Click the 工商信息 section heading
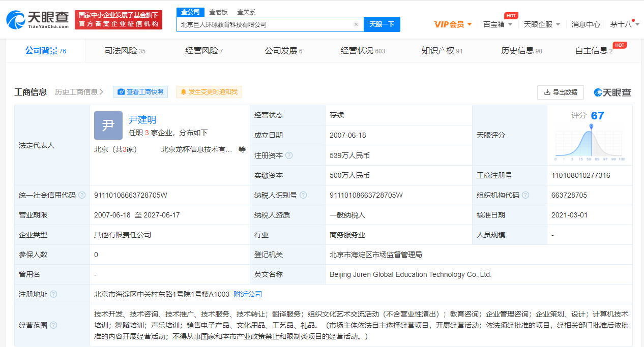This screenshot has width=644, height=347. [31, 92]
